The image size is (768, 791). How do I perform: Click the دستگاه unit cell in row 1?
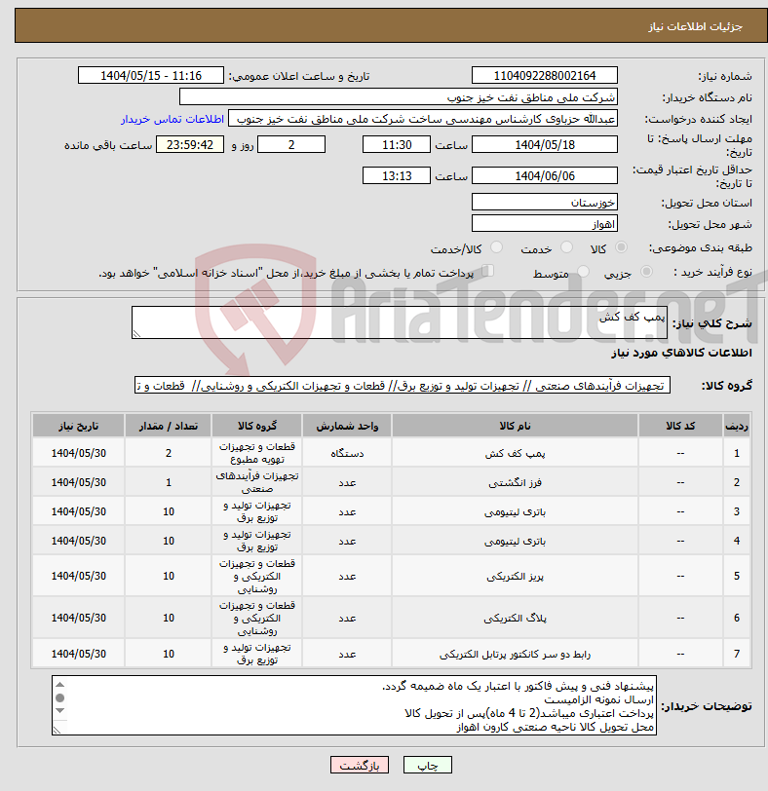[x=347, y=454]
